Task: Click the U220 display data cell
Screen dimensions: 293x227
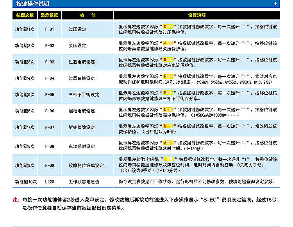Action: click(x=50, y=182)
